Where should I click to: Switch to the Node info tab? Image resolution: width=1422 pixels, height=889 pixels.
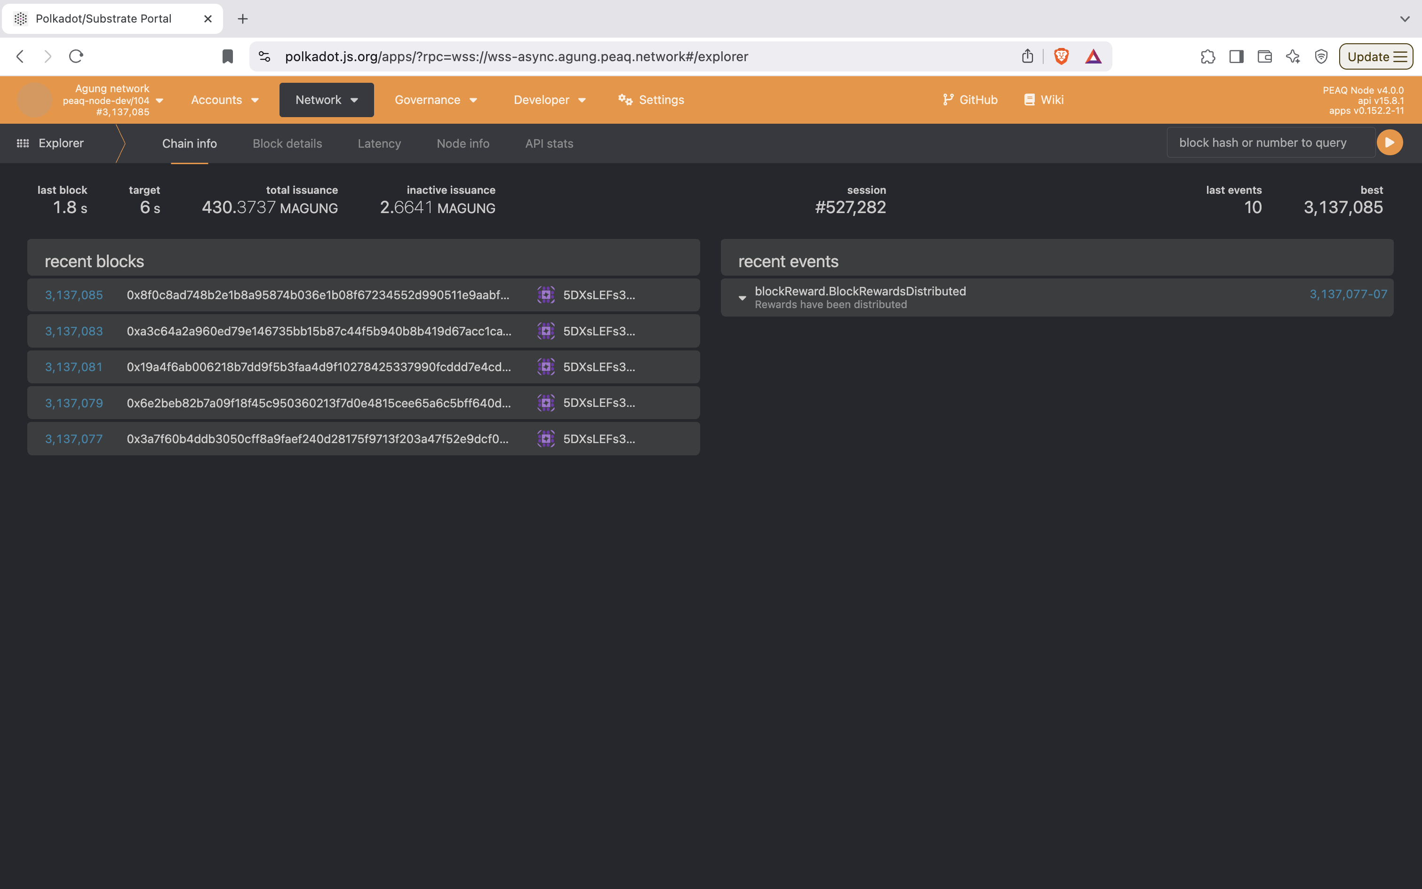click(x=462, y=143)
